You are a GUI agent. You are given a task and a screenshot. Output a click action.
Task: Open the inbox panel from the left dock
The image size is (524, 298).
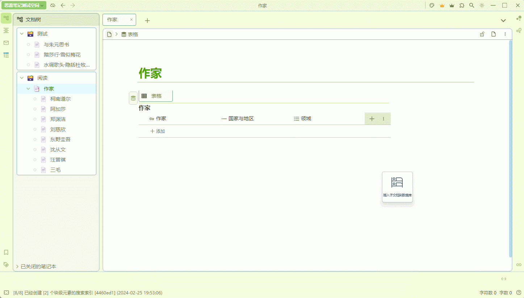click(x=6, y=43)
